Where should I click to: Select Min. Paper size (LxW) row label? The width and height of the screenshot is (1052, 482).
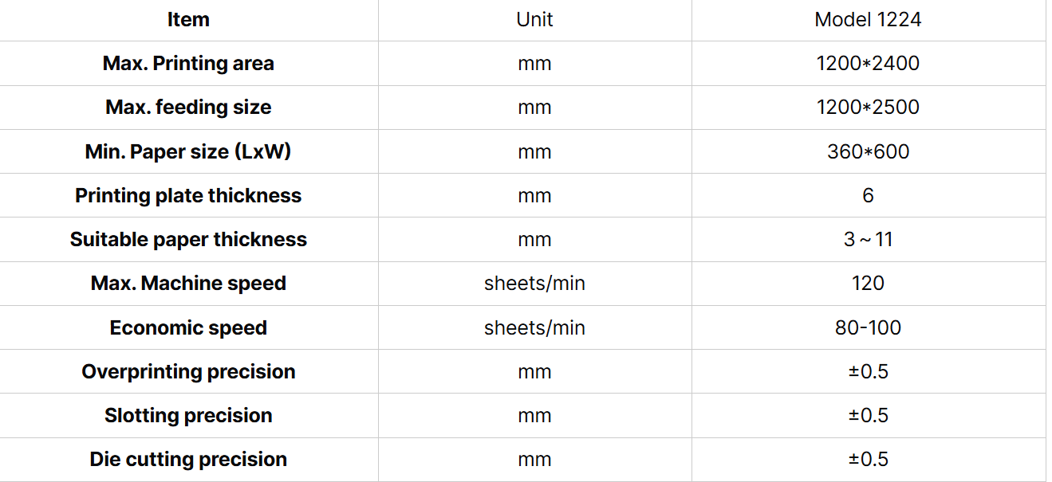coord(188,151)
